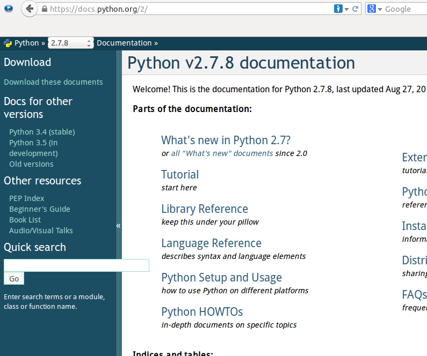427x356 pixels.
Task: Open the Download these documents link
Action: [x=53, y=82]
